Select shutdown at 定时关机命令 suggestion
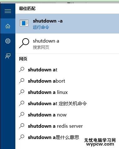Viewport: 119px width, 149px height. tap(67, 103)
